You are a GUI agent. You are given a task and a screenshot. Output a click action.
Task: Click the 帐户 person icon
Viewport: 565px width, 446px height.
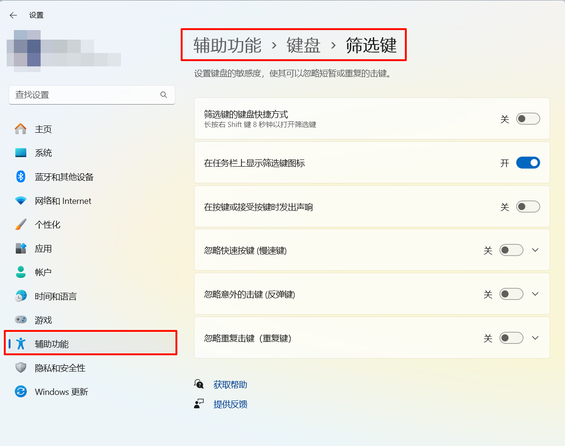21,272
